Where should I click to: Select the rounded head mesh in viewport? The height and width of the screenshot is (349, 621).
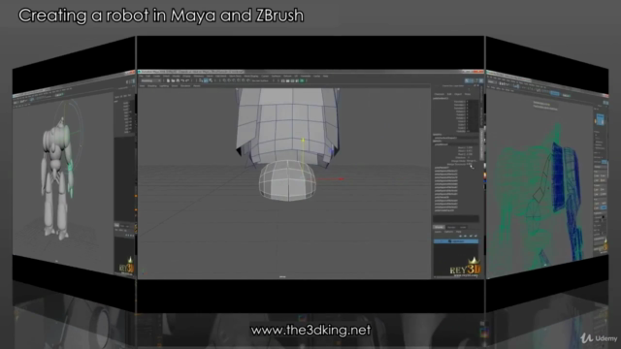click(x=287, y=180)
